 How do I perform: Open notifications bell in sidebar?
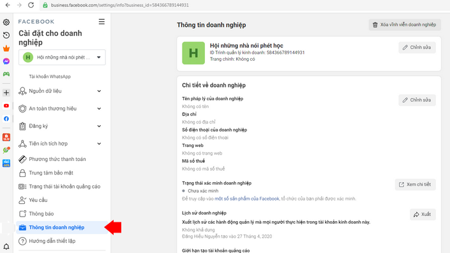6,247
